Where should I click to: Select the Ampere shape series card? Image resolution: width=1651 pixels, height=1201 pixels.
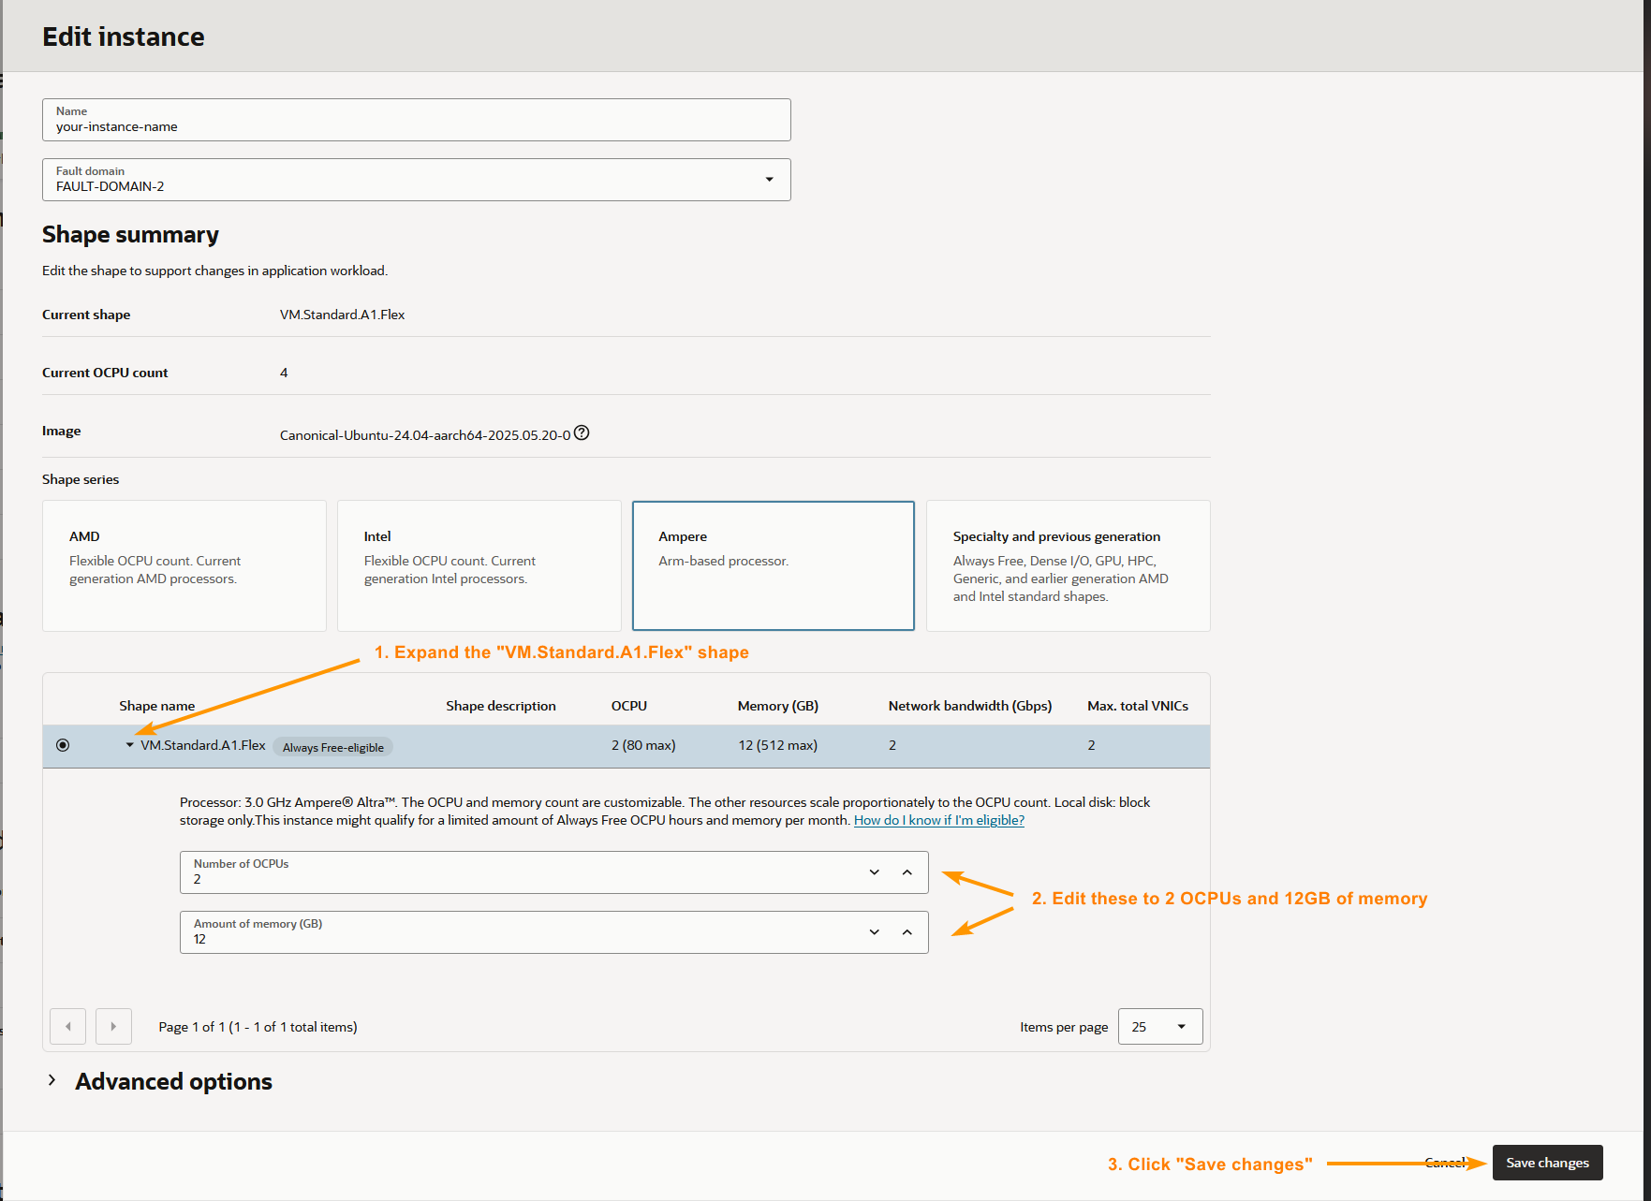click(x=774, y=565)
